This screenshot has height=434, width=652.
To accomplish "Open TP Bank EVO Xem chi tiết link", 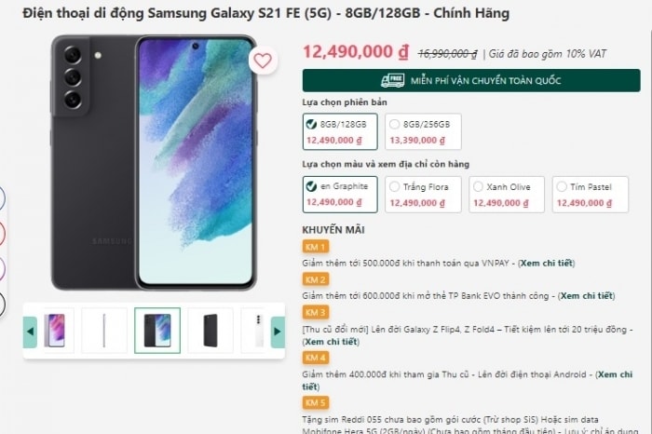I will click(x=586, y=296).
